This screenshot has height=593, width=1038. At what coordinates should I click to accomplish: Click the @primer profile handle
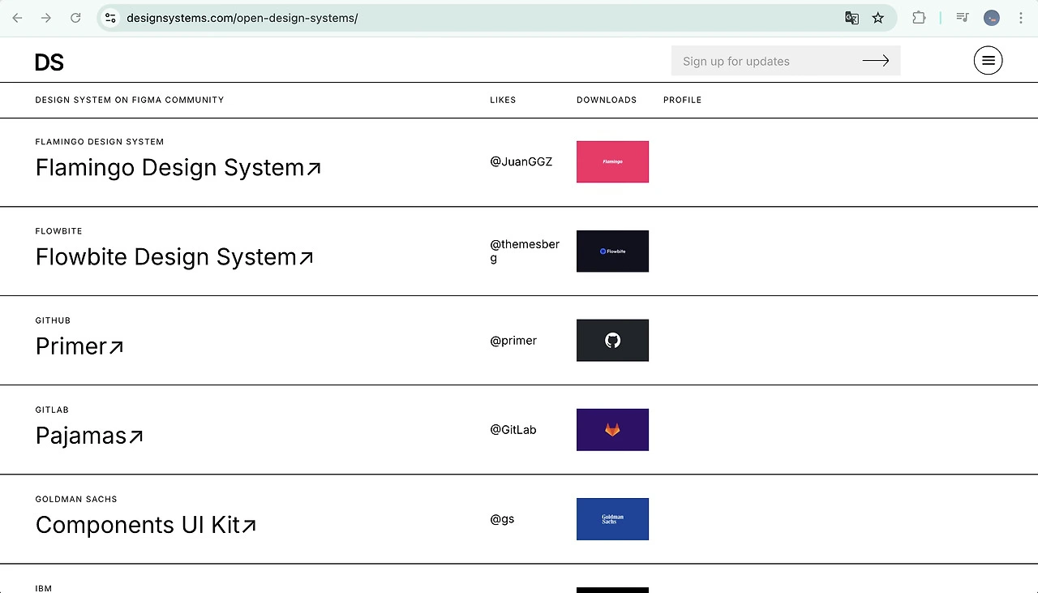coord(513,340)
